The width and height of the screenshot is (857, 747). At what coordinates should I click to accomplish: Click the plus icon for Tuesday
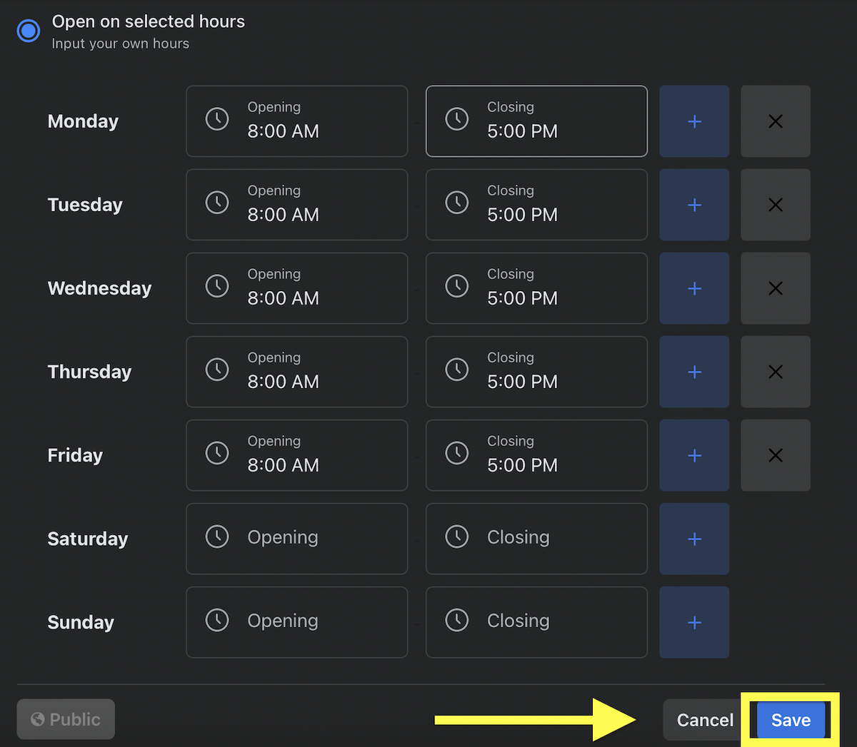pos(694,205)
